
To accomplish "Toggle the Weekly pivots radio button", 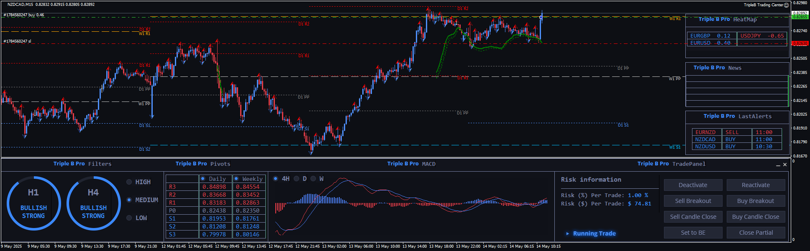I will 236,179.
